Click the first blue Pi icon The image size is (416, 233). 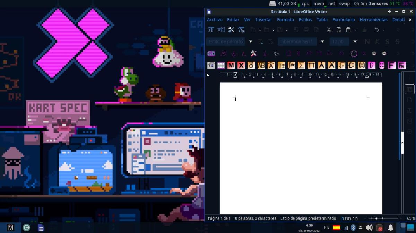[210, 30]
